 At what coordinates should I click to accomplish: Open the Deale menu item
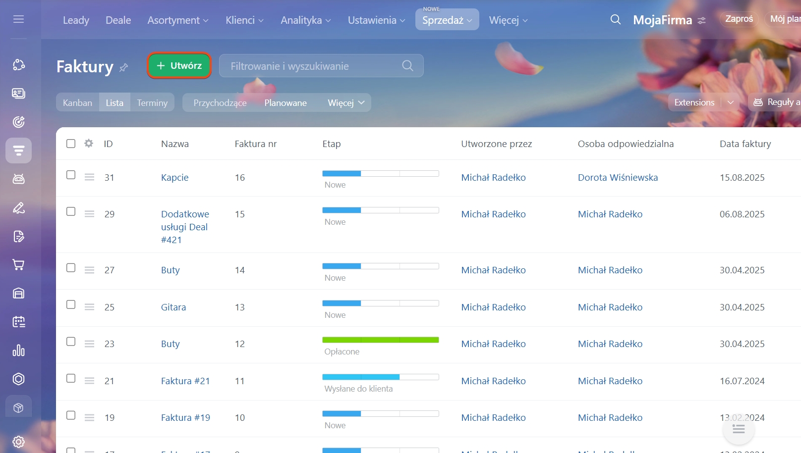118,20
